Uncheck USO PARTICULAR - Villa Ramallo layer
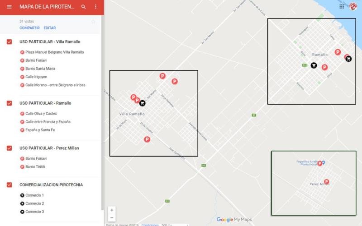The image size is (362, 226). 10,42
